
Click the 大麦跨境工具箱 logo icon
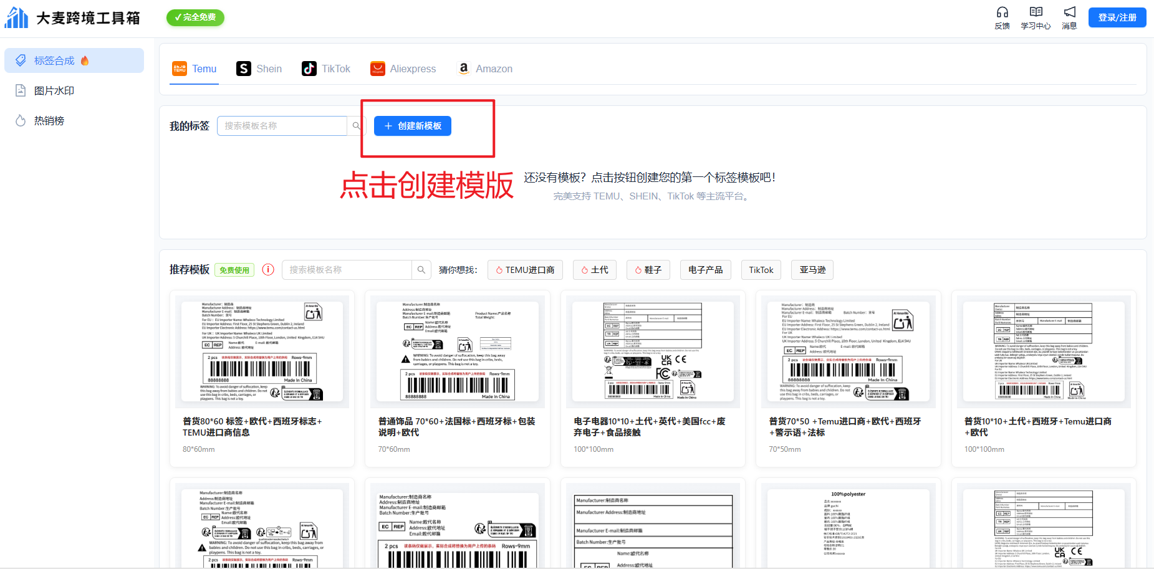tap(16, 17)
